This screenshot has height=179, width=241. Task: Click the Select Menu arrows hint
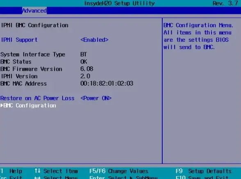[56, 177]
